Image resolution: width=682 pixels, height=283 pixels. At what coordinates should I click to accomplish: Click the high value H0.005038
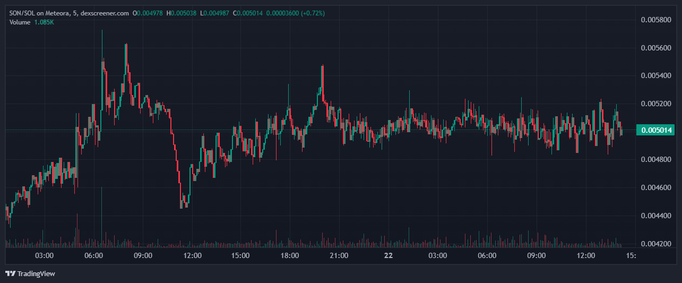182,13
